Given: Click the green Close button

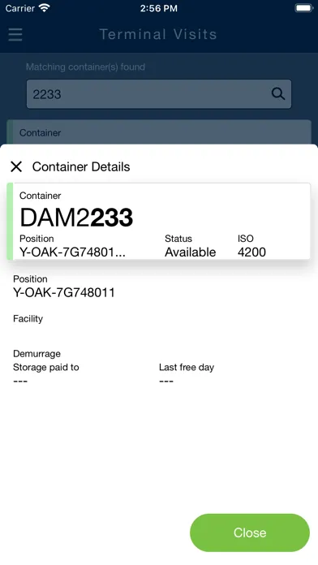Looking at the screenshot, I should click(250, 533).
